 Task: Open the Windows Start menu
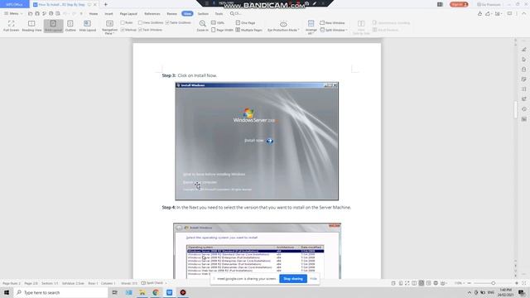(x=7, y=292)
